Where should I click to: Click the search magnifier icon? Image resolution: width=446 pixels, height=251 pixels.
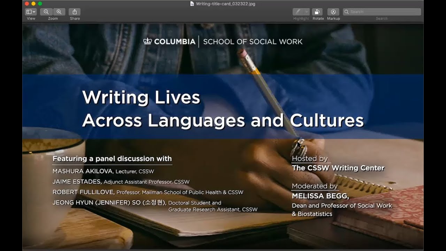(x=347, y=12)
